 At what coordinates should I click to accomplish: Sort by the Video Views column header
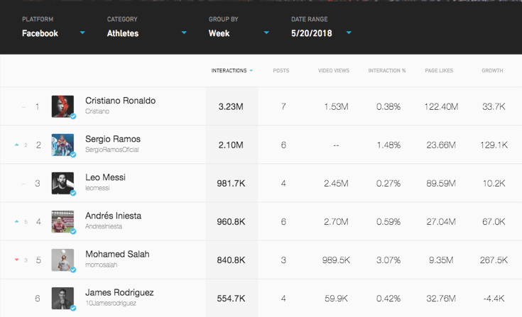coord(334,71)
